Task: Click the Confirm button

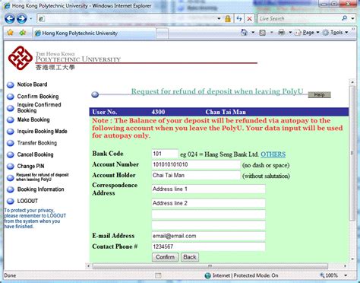Action: pyautogui.click(x=165, y=257)
